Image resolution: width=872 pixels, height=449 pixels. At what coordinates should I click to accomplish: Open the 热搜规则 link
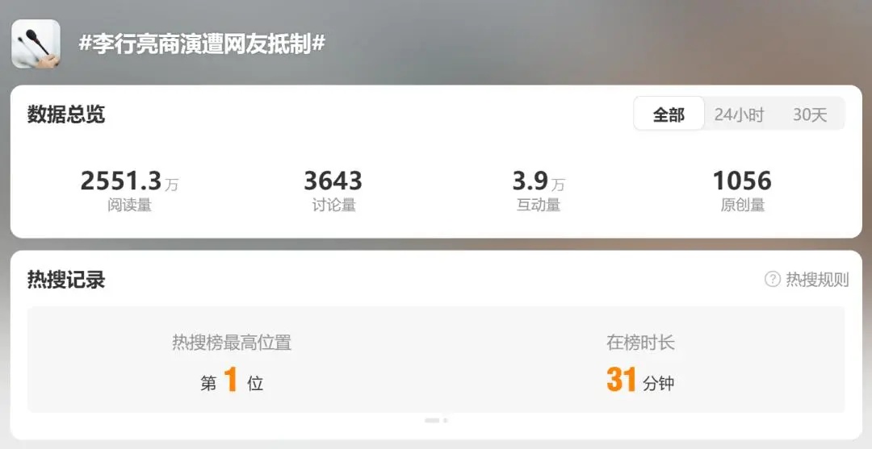coord(817,279)
